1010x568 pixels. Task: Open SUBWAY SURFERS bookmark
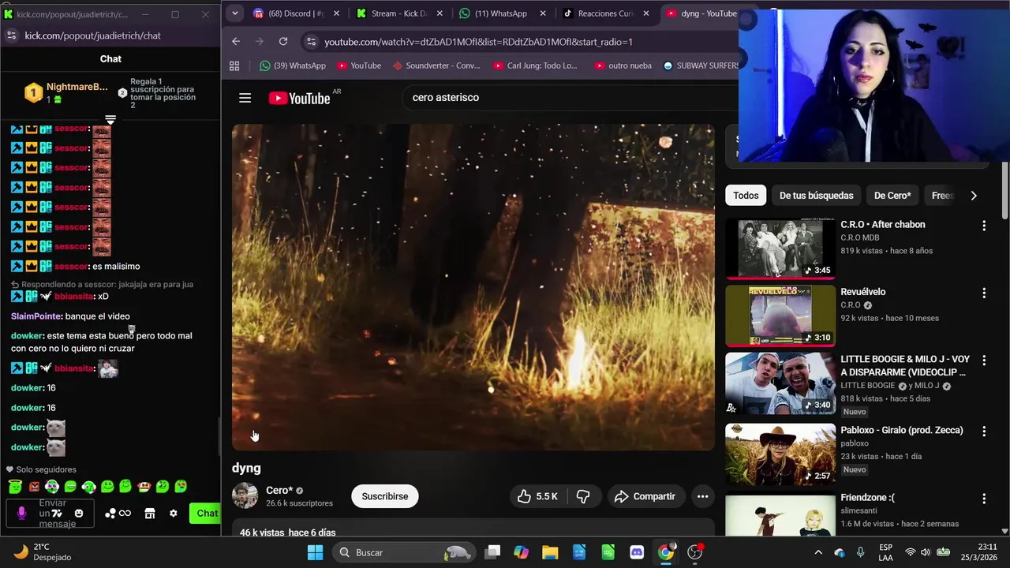tap(701, 65)
